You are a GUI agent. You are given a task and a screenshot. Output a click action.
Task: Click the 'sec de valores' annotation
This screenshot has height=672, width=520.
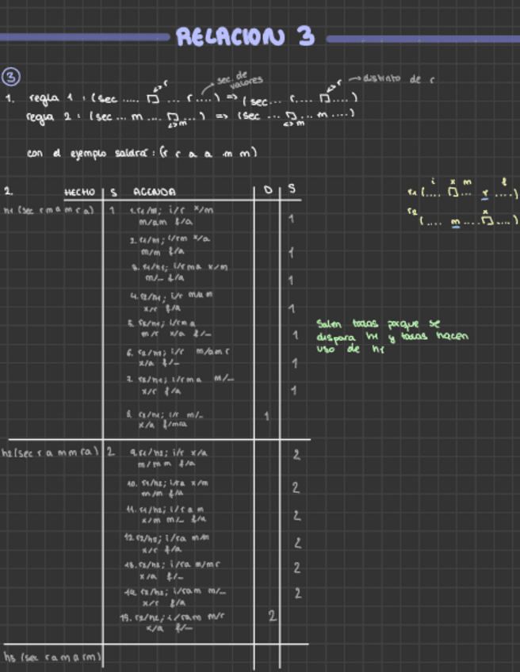241,79
